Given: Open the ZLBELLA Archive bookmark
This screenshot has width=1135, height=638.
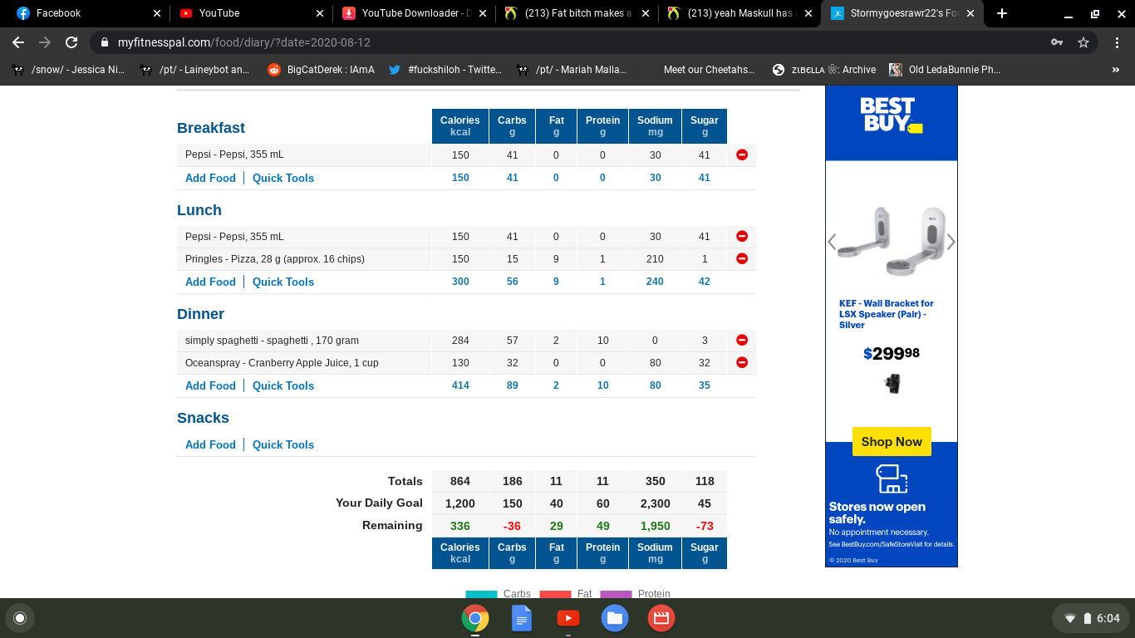Looking at the screenshot, I should [x=824, y=70].
